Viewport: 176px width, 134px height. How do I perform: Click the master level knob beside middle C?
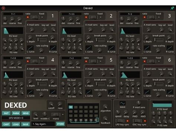(x=36, y=114)
